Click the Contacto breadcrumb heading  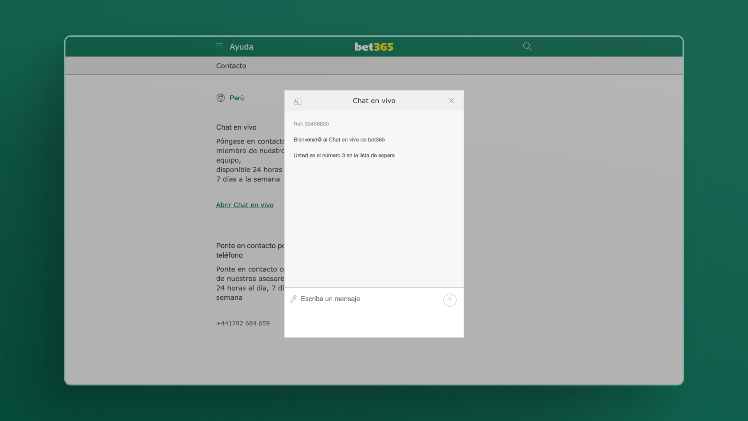tap(231, 66)
